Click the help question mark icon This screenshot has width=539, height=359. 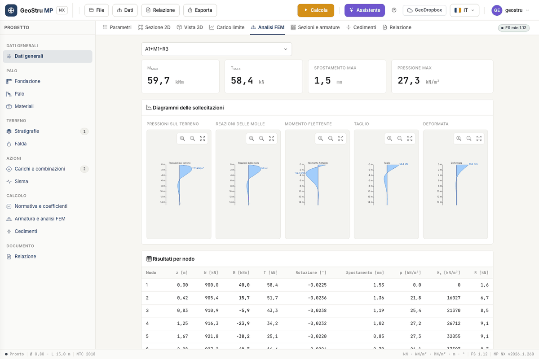394,10
